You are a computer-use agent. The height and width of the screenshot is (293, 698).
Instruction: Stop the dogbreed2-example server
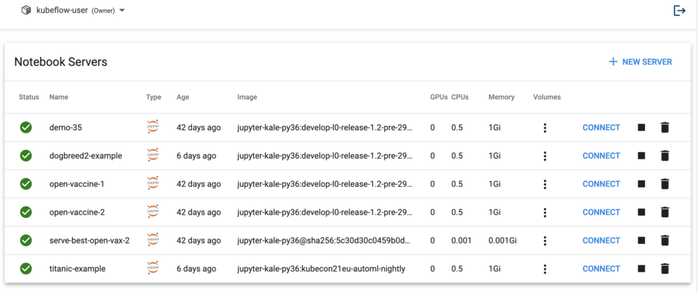[x=641, y=155]
